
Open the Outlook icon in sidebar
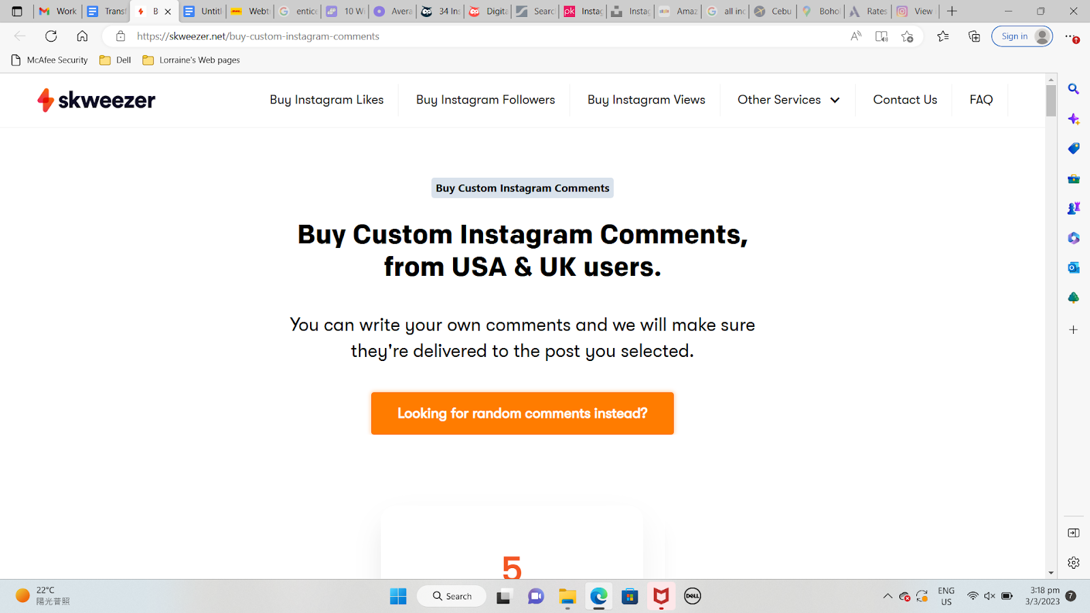point(1074,268)
